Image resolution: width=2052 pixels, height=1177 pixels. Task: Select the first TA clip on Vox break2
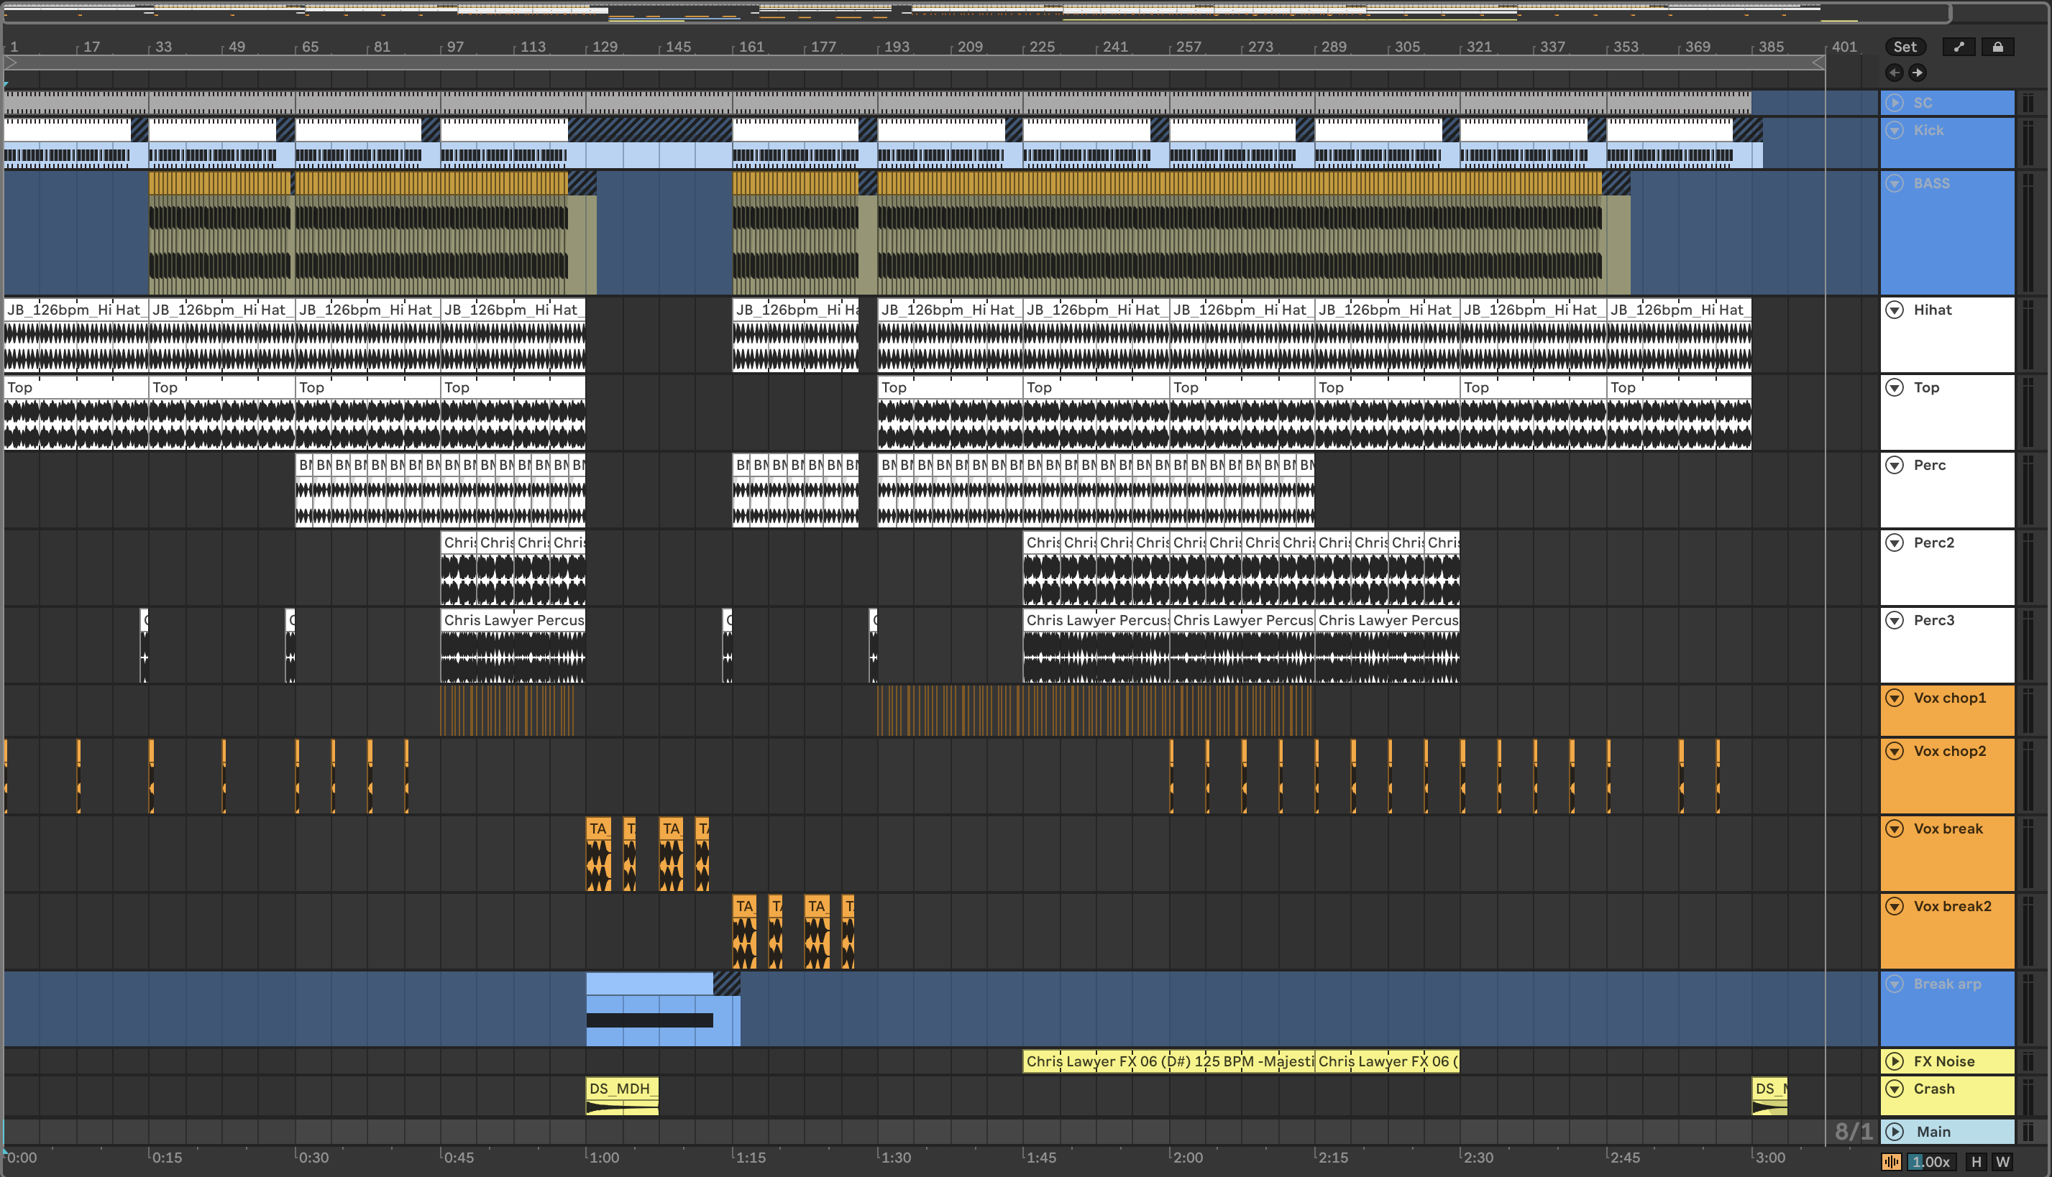click(x=744, y=931)
